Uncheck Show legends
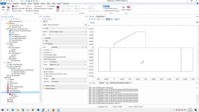The width and height of the screenshot is (199, 112). point(44,72)
